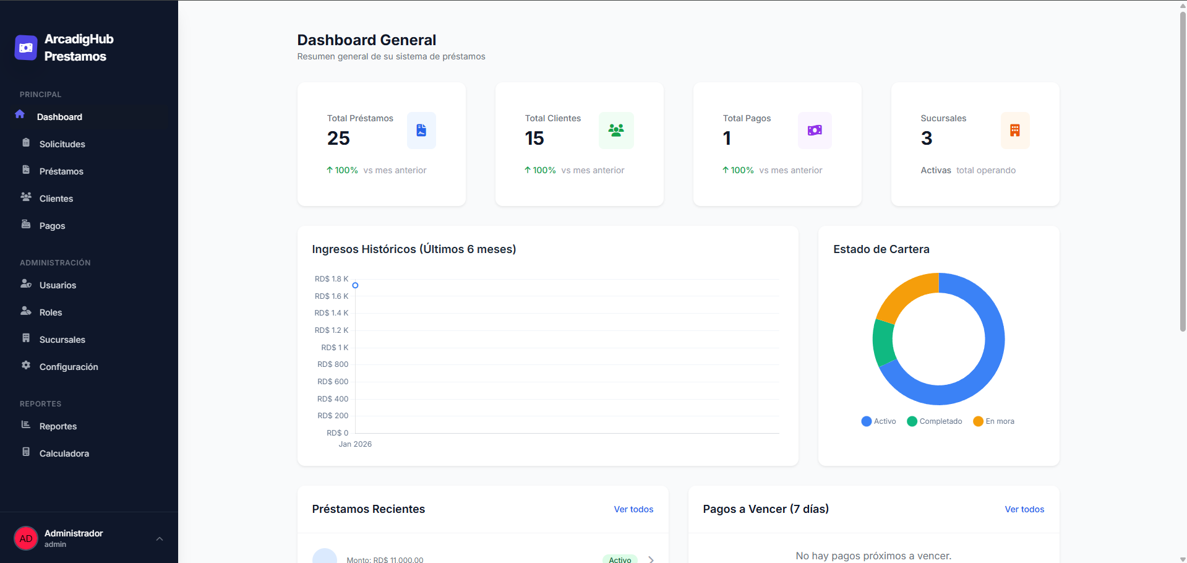Click the Reportes chart icon in sidebar
Viewport: 1187px width, 563px height.
[25, 424]
